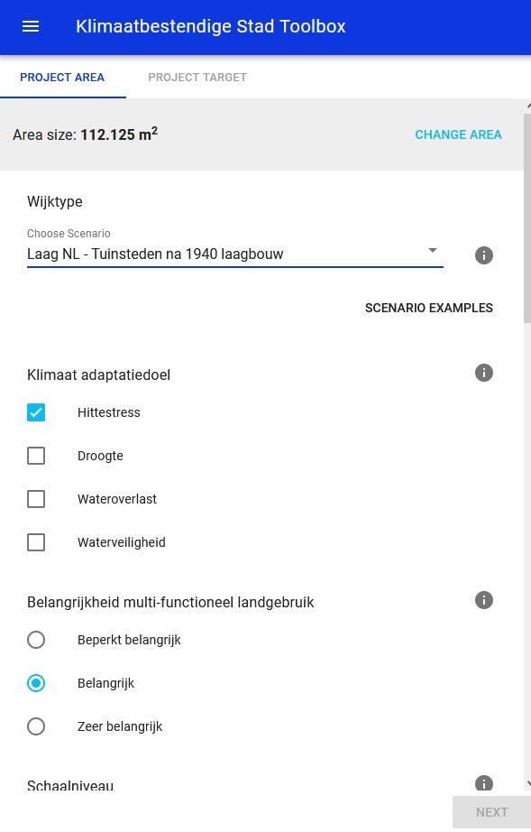
Task: Switch to the Project Target tab
Action: [197, 78]
